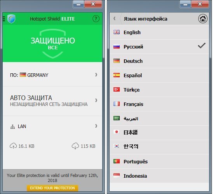Click EXTEND YOUR PROTECTION button

[x=52, y=188]
